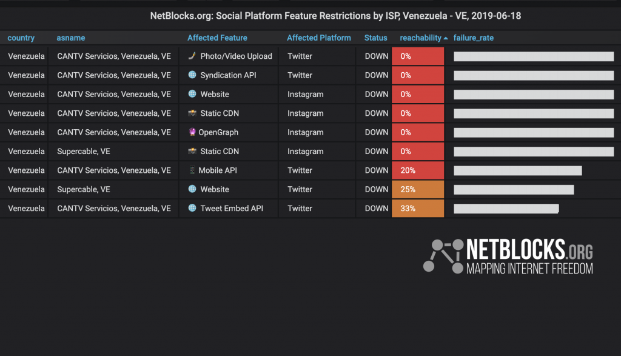This screenshot has height=356, width=621.
Task: Click Supercable's Static CDN icon
Action: [x=192, y=151]
